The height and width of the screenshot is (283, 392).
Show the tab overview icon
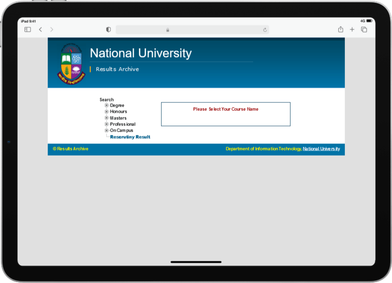point(364,29)
